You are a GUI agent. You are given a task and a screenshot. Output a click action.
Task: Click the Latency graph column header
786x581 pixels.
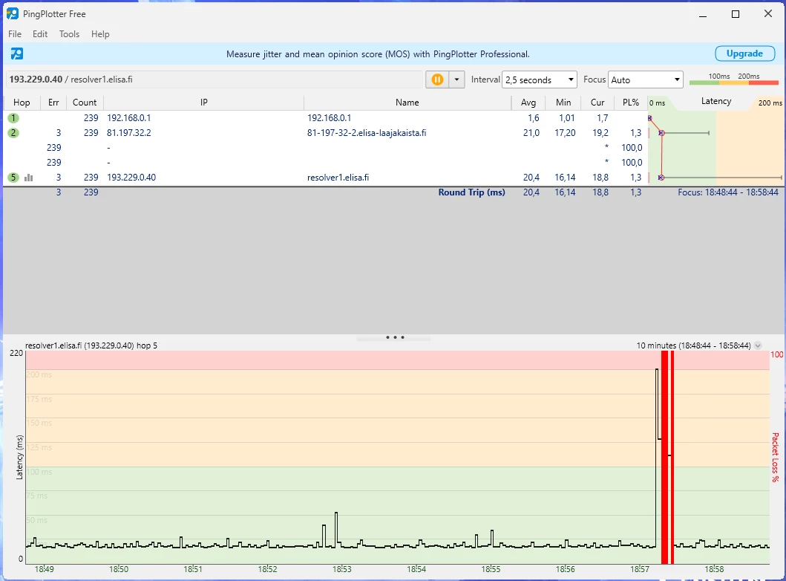tap(715, 101)
